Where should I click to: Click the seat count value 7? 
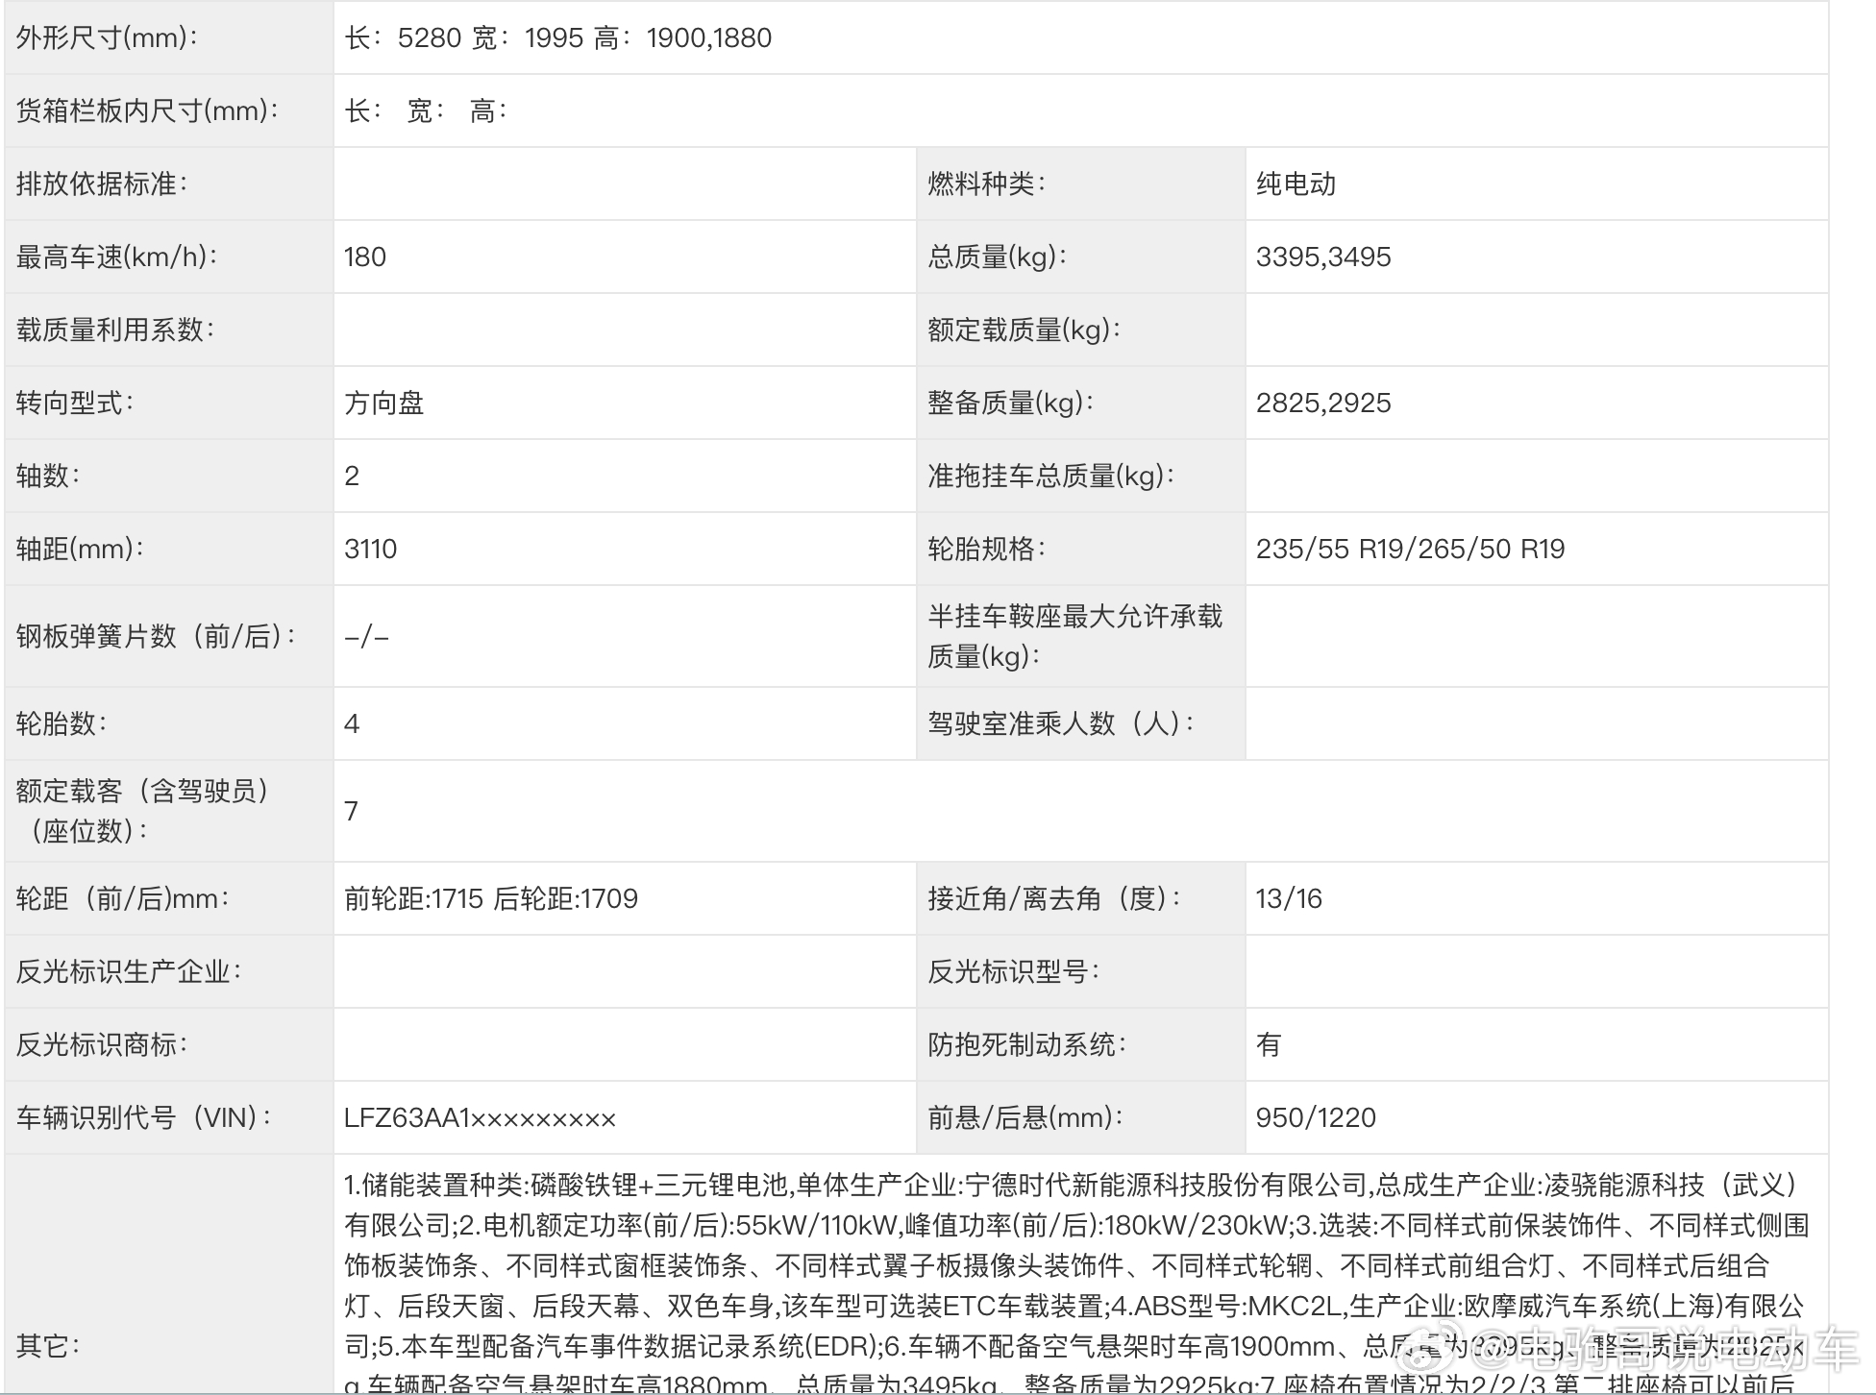pos(353,811)
